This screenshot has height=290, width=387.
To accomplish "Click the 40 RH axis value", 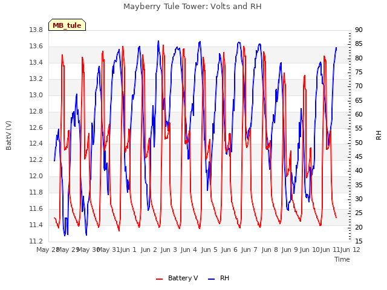I will 359,171.
